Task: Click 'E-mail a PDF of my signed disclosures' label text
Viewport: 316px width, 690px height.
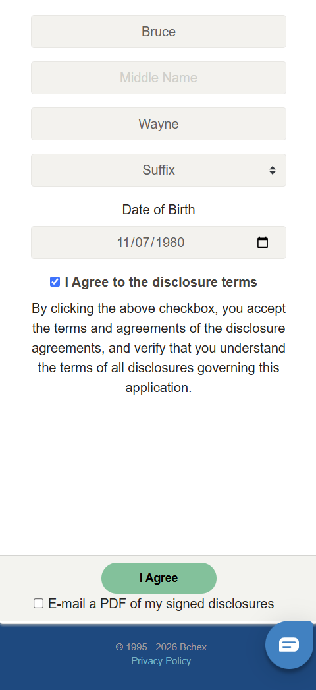Action: [161, 604]
